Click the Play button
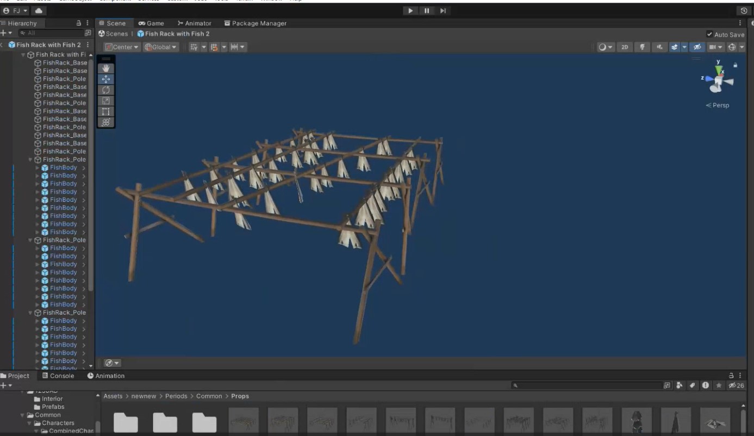 410,11
